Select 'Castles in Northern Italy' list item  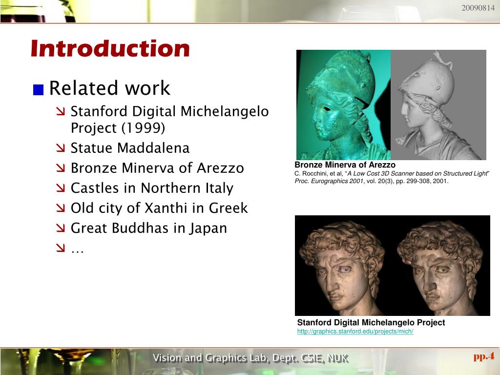[152, 188]
